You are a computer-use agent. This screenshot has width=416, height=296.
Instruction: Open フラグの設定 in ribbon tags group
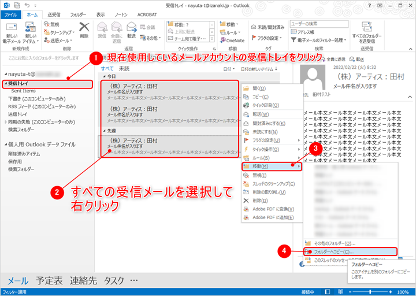[266, 38]
